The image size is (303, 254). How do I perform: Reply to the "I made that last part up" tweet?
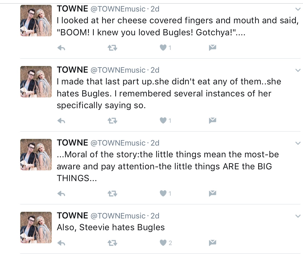tap(61, 120)
